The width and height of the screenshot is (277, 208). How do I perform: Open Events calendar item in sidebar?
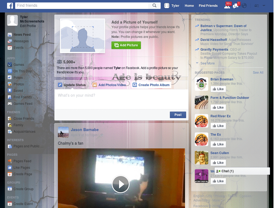[x=18, y=48]
